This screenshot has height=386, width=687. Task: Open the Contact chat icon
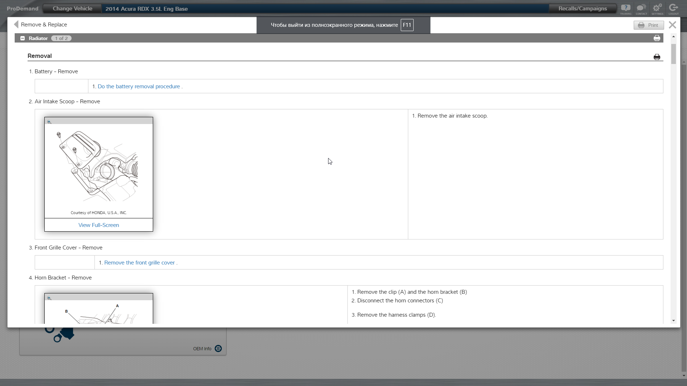(x=641, y=9)
